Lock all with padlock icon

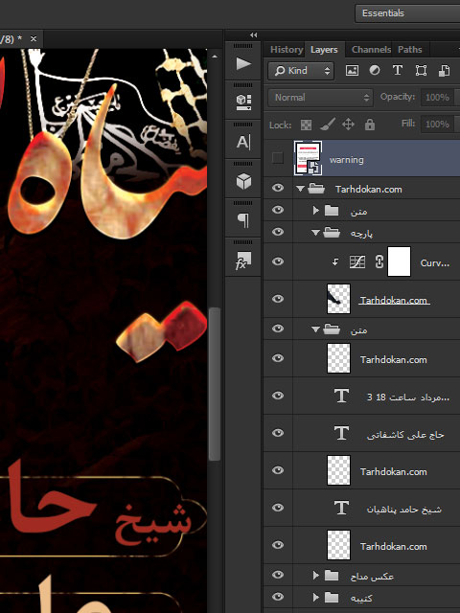[370, 125]
